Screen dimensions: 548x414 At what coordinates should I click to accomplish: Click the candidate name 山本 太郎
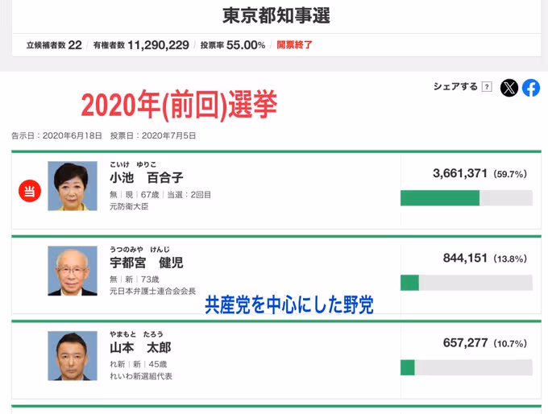pos(141,347)
